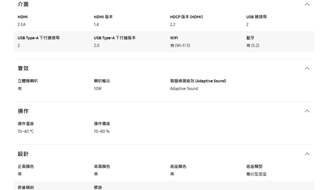Select the WiFi value 有 (Wi-Fi 5)
The image size is (328, 190).
180,46
